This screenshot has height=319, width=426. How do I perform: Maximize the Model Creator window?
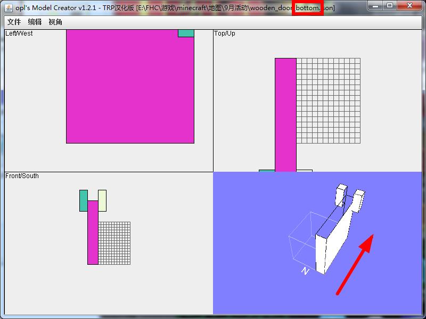[390, 6]
